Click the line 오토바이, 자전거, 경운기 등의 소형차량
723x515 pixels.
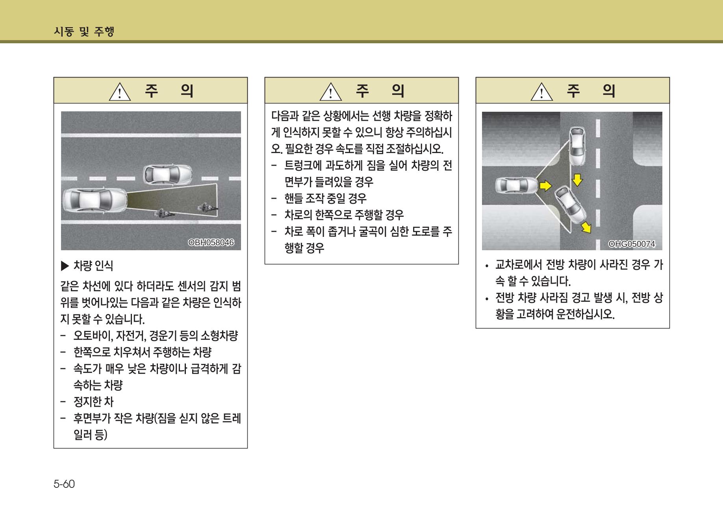click(x=156, y=336)
